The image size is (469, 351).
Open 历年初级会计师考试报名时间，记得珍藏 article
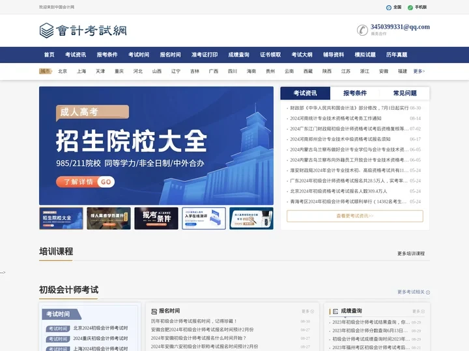(x=194, y=321)
